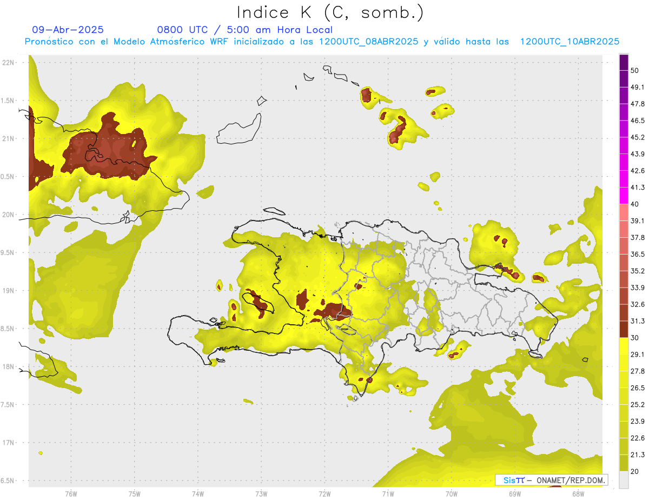Click the colorbar value '21.3'
649x501 pixels.
click(x=638, y=455)
